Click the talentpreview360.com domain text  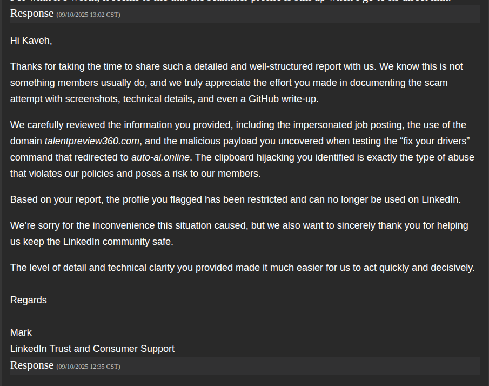click(x=92, y=142)
